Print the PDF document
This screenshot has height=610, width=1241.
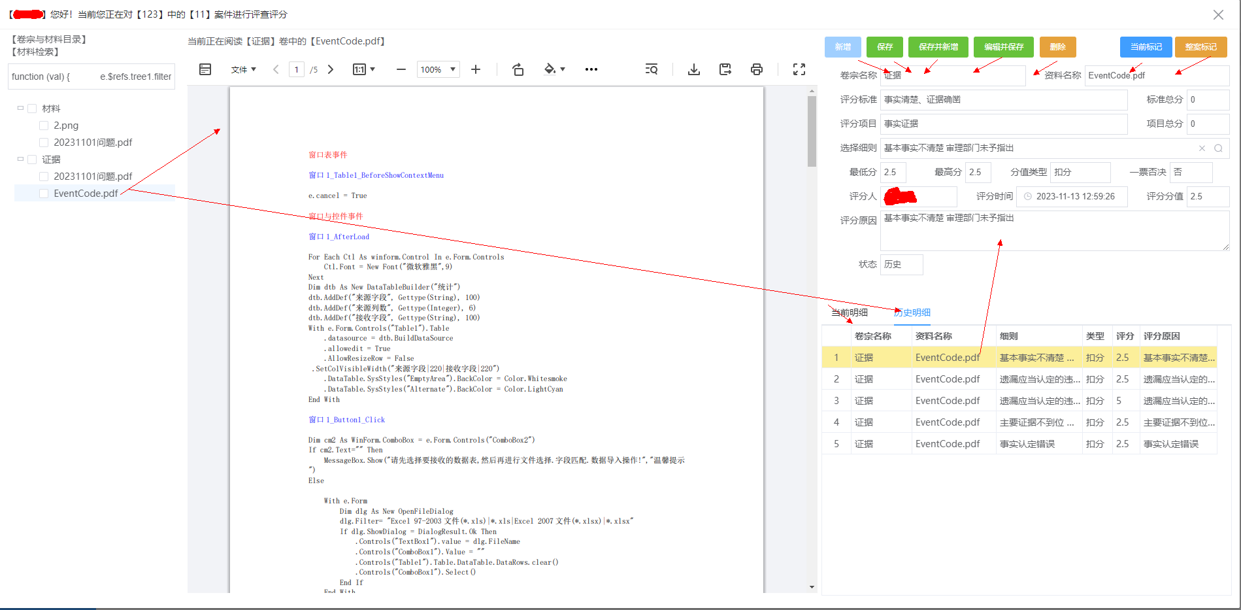(x=757, y=69)
